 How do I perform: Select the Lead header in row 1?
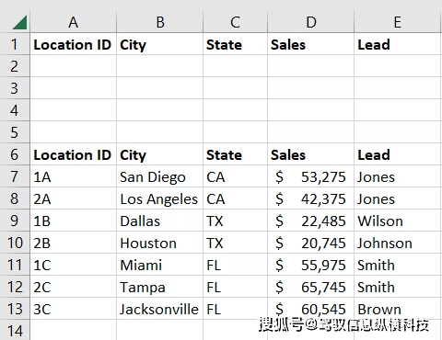point(398,44)
